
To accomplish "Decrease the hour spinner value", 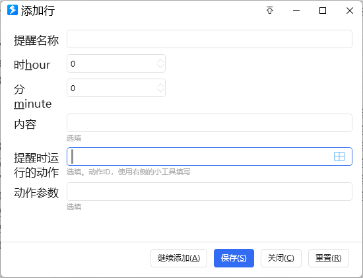I will (x=160, y=66).
